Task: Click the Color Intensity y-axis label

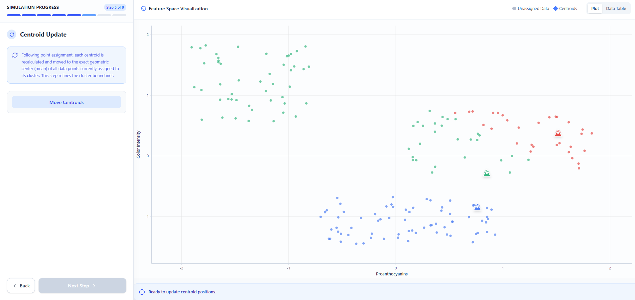Action: [138, 145]
